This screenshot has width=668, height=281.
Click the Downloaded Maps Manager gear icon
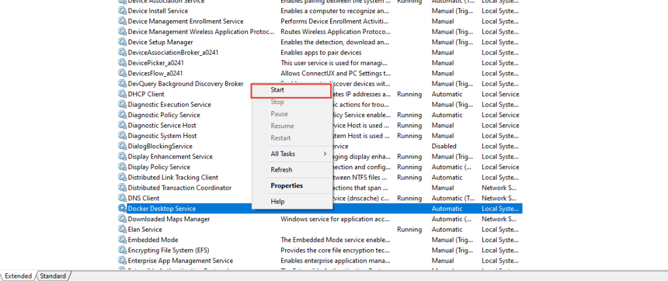tap(122, 219)
